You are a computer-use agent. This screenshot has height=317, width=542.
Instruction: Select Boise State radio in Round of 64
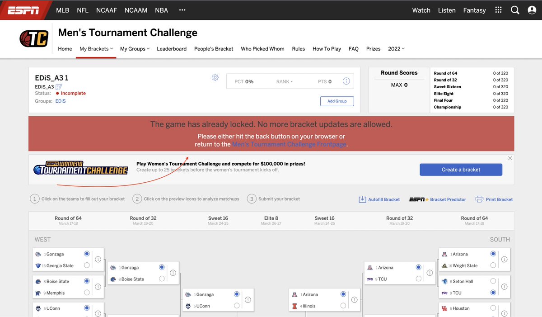coord(87,281)
